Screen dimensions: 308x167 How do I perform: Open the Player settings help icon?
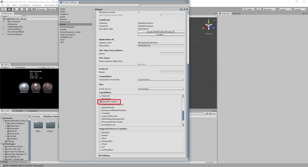pos(181,9)
